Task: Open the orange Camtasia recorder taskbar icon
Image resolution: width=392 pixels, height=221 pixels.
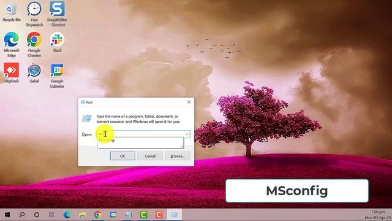Action: pos(159,215)
